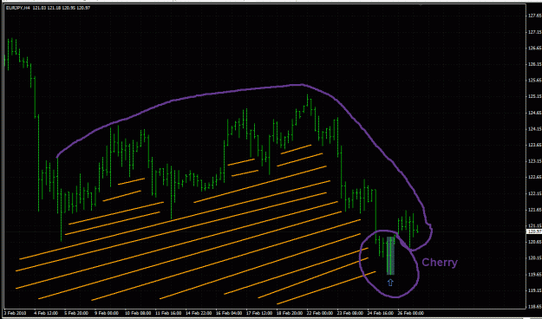Click the 124.65 price scale label

[535, 113]
